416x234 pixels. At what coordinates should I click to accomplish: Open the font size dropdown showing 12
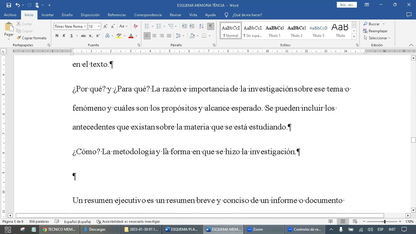click(x=99, y=27)
